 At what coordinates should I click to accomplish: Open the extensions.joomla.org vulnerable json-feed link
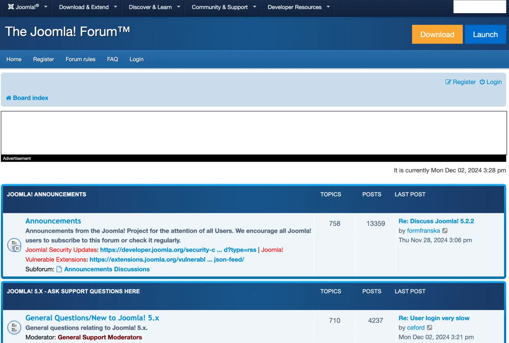point(167,259)
